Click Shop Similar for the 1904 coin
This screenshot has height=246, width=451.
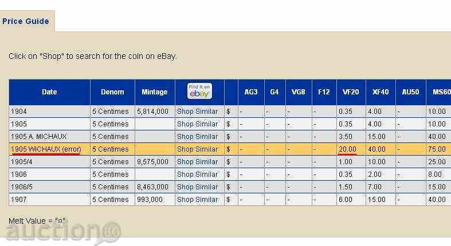point(197,112)
